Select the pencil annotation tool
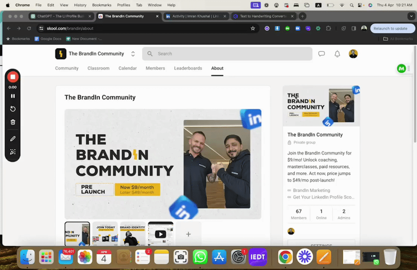This screenshot has width=417, height=270. coord(12,138)
